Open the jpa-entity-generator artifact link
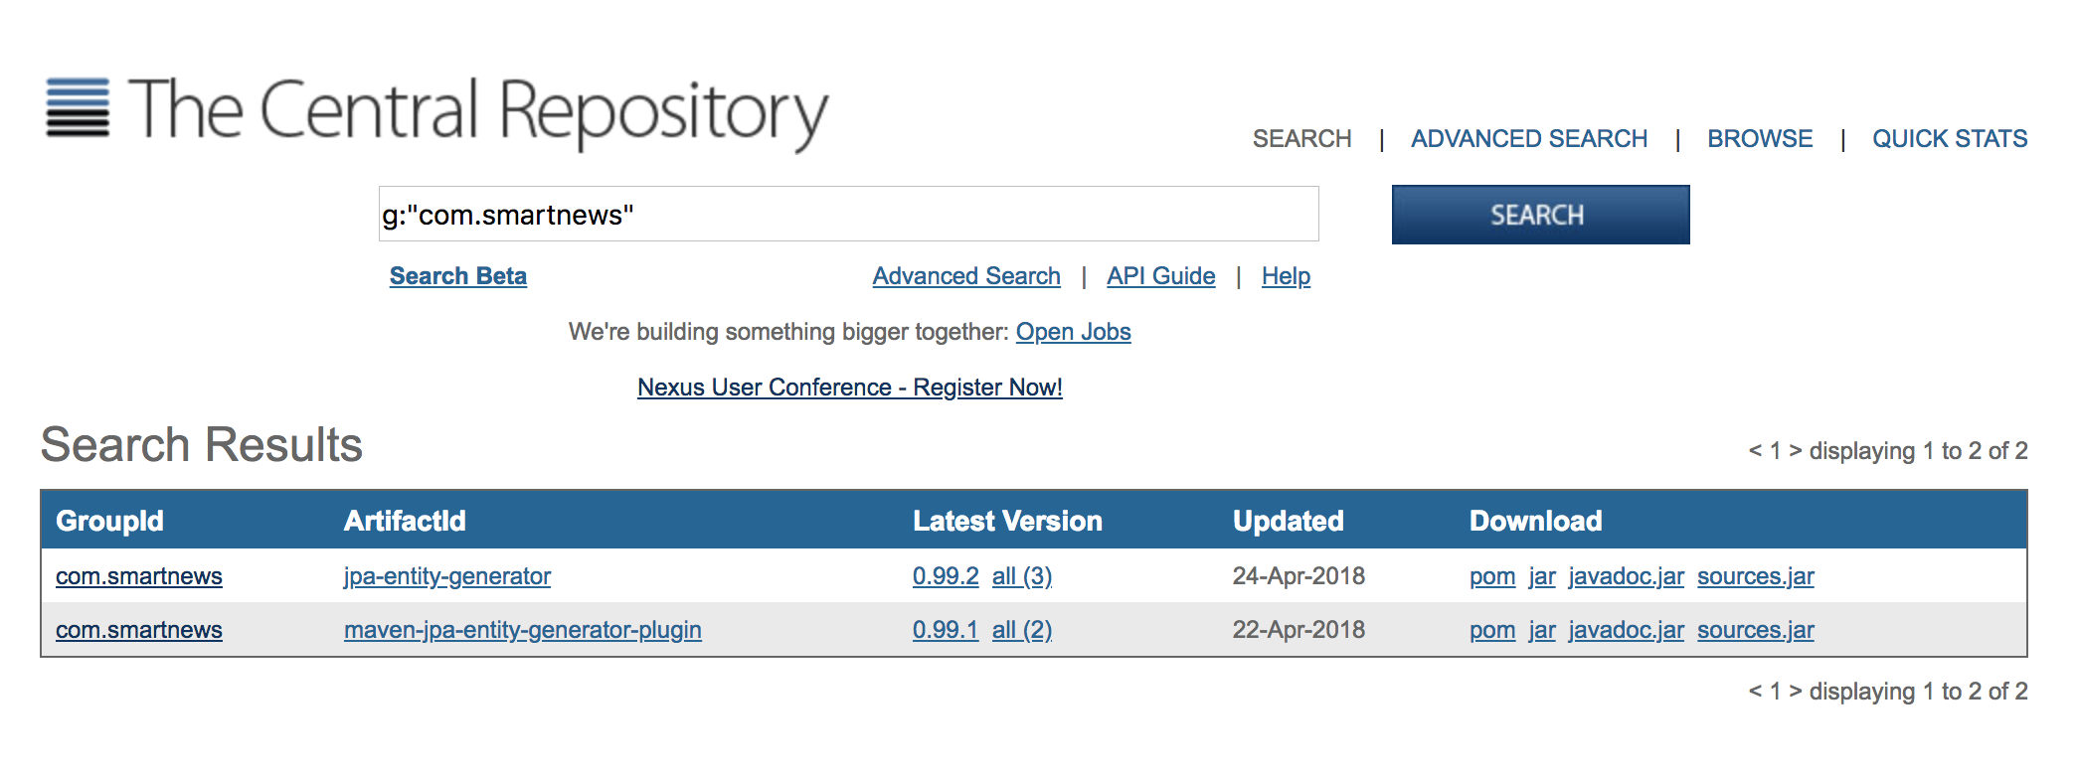This screenshot has height=779, width=2078. [446, 576]
